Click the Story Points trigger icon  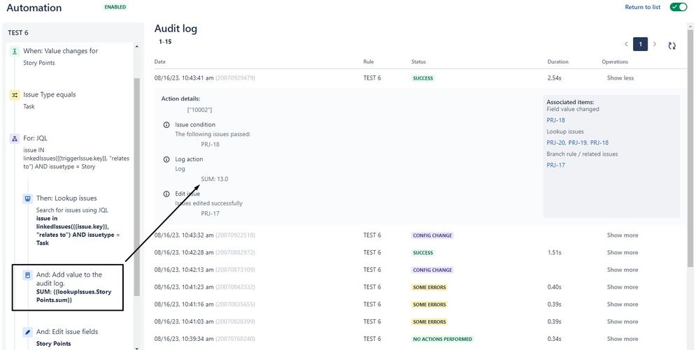coord(15,51)
